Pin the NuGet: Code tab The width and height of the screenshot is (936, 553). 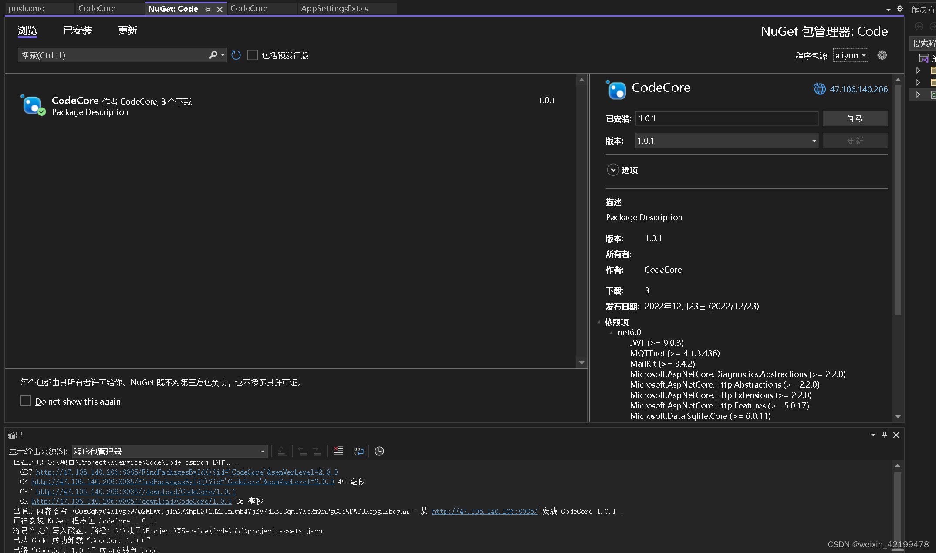[x=208, y=9]
